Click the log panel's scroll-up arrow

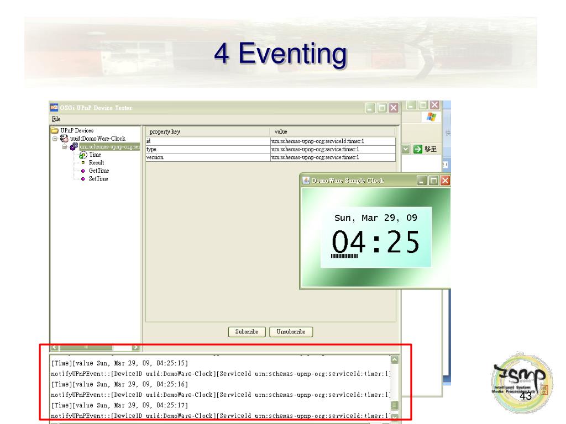coord(395,359)
